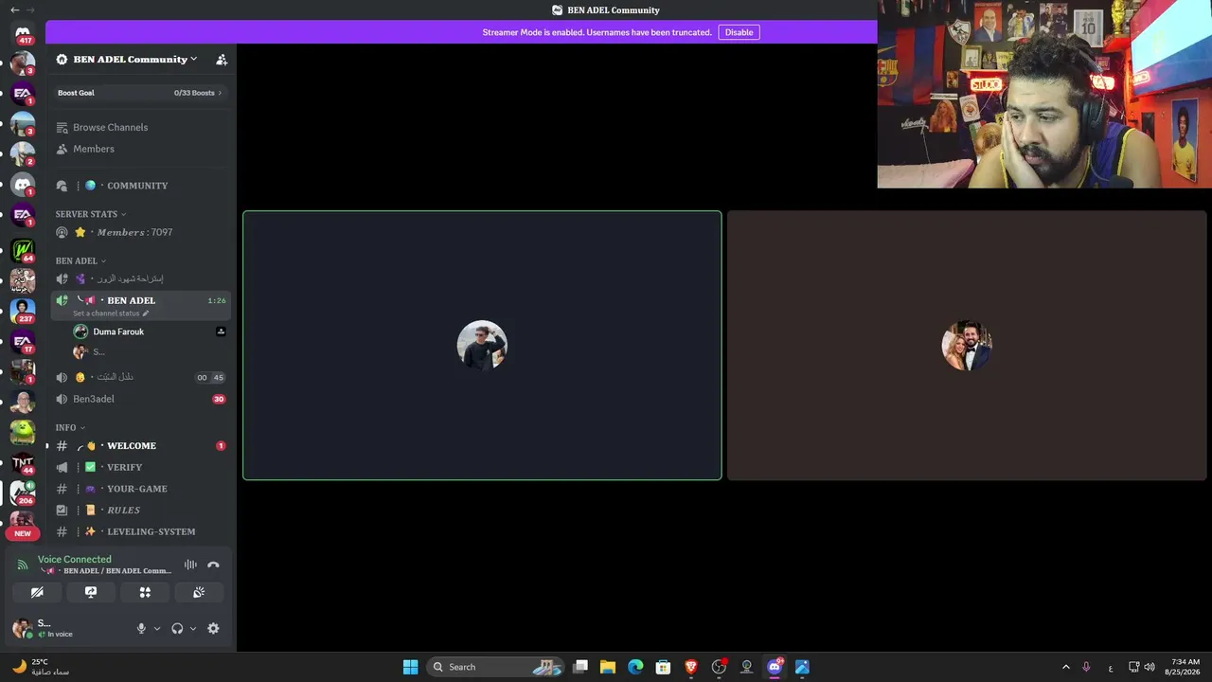
Task: Join the Ben3adel voice channel
Action: tap(140, 399)
